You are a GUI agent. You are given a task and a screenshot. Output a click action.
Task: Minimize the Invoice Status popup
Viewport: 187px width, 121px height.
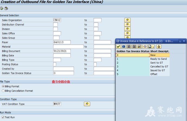coord(180,41)
